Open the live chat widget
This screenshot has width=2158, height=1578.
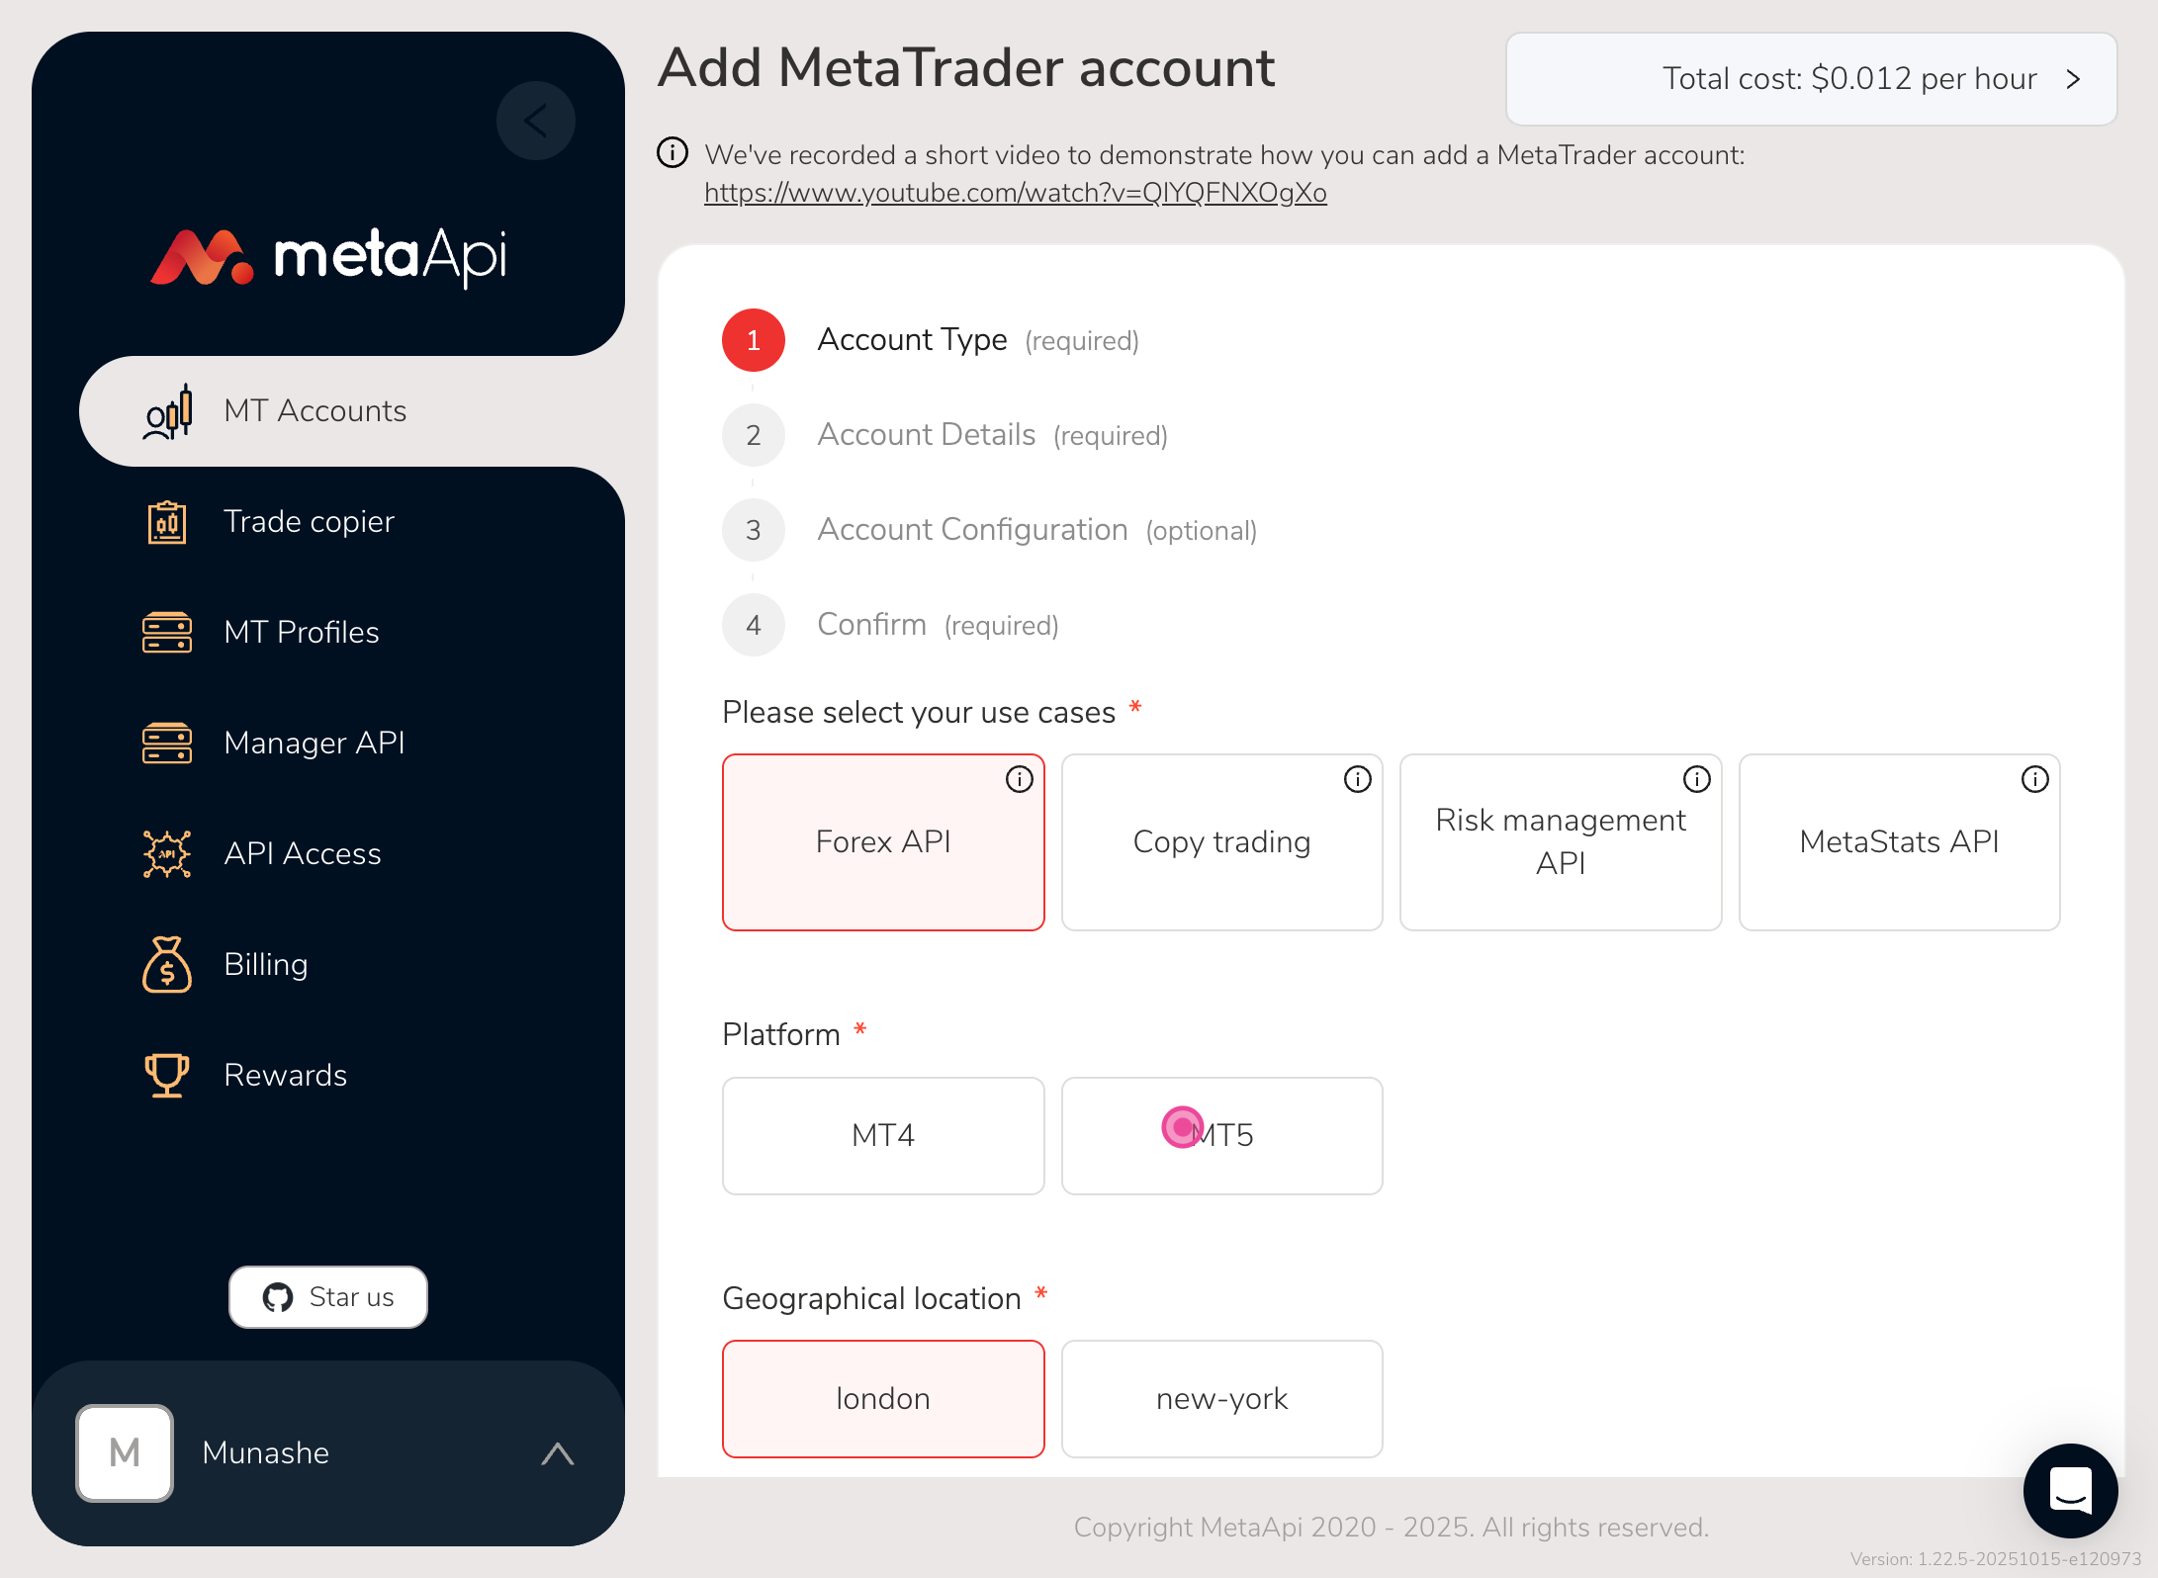(x=2070, y=1490)
